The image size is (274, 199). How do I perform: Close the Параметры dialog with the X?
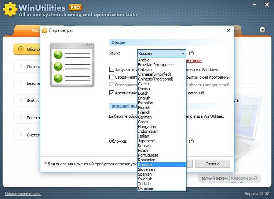click(229, 30)
